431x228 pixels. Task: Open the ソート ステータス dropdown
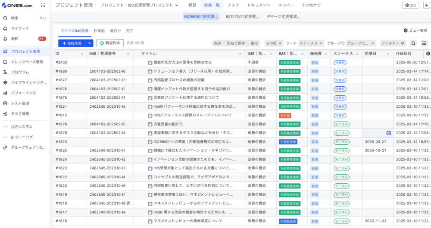pos(311,43)
